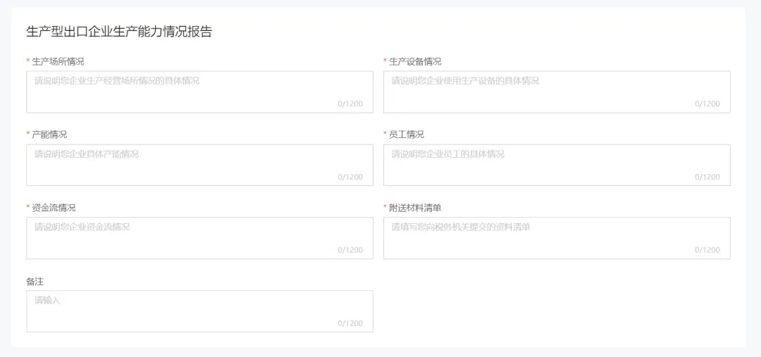Click the 生产设备情况 field label

click(x=415, y=61)
